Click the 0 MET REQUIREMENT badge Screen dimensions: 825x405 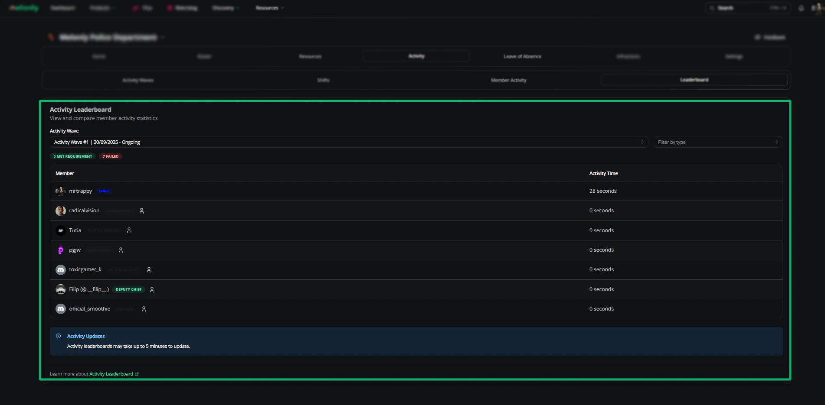[73, 156]
